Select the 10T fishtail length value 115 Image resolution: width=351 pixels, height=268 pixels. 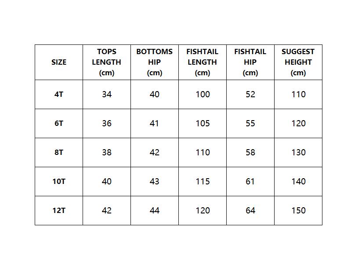[x=203, y=181]
